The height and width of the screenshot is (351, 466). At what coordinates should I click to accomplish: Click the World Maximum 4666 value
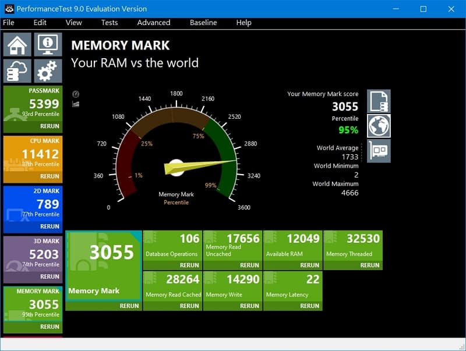pos(350,193)
